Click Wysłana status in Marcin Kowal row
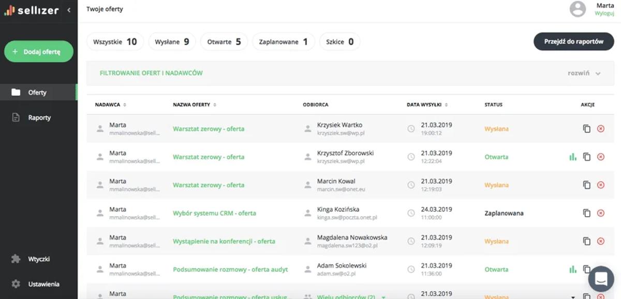Viewport: 621px width, 299px height. point(496,185)
